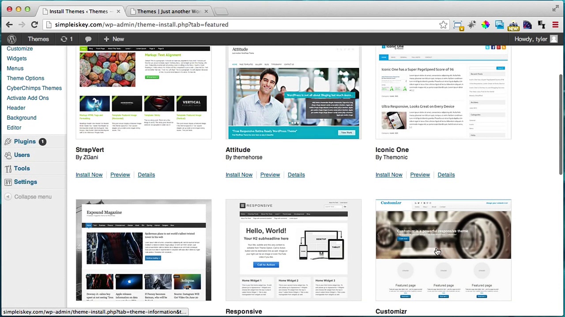The height and width of the screenshot is (317, 565).
Task: Click the Collapse menu arrow icon
Action: [x=8, y=197]
